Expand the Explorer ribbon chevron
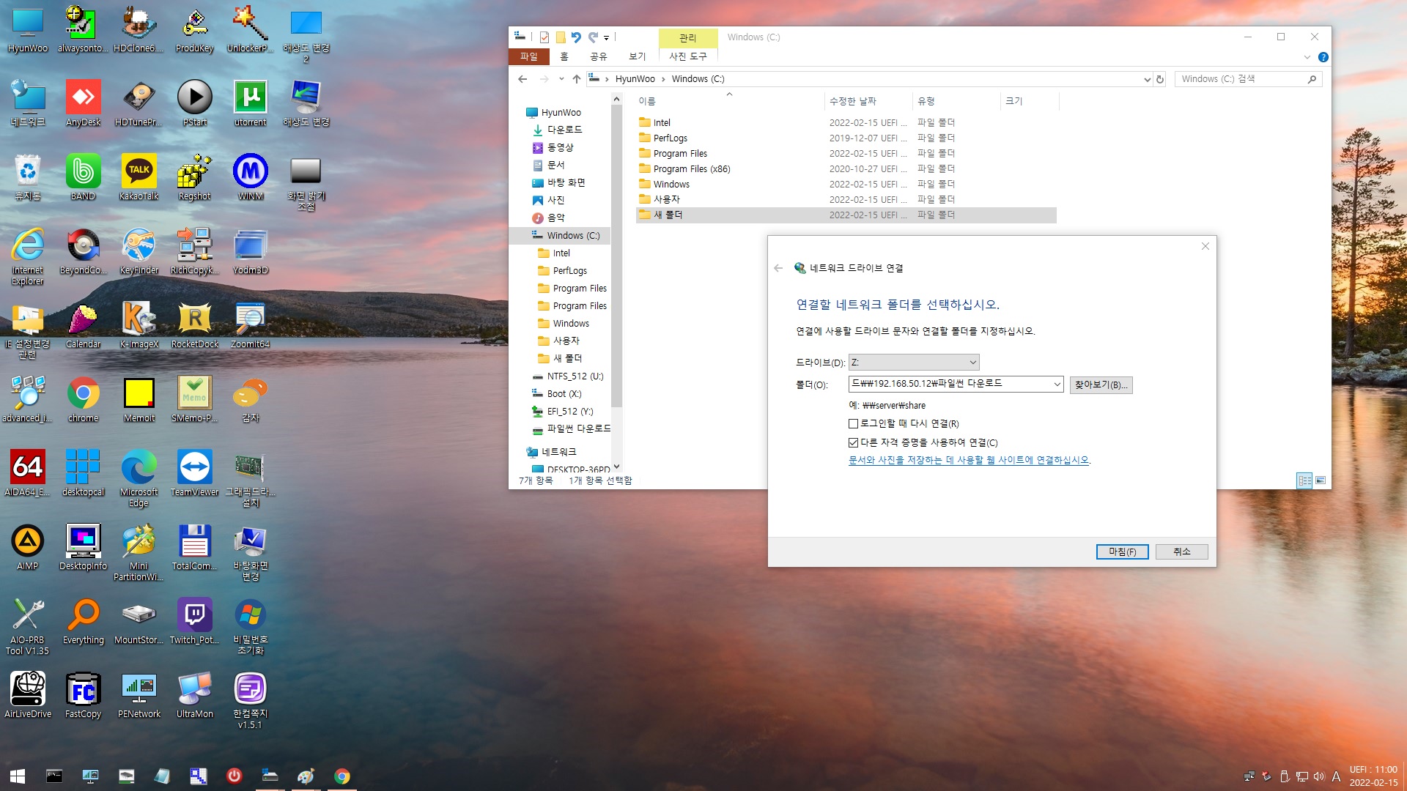The height and width of the screenshot is (791, 1407). [x=1307, y=57]
